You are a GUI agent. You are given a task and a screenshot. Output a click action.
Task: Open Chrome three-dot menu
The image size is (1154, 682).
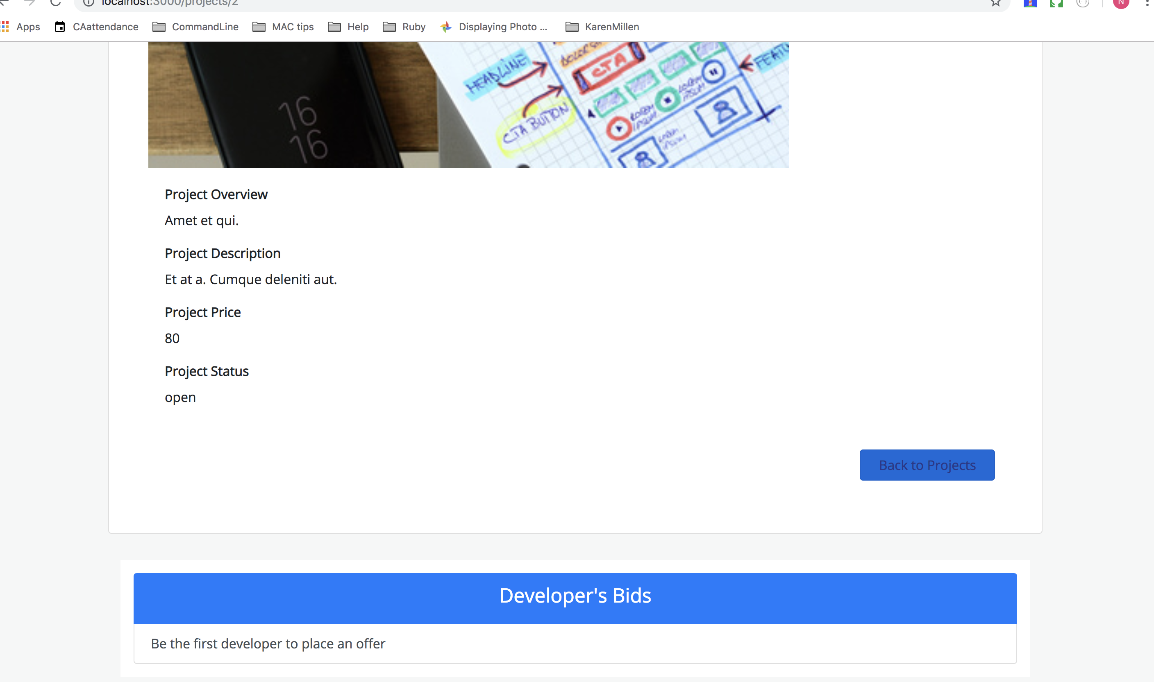point(1147,3)
